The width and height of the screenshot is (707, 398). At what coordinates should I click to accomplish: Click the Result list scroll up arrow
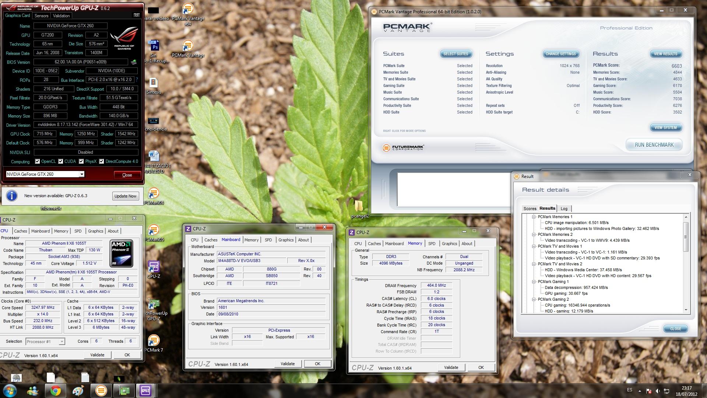686,217
